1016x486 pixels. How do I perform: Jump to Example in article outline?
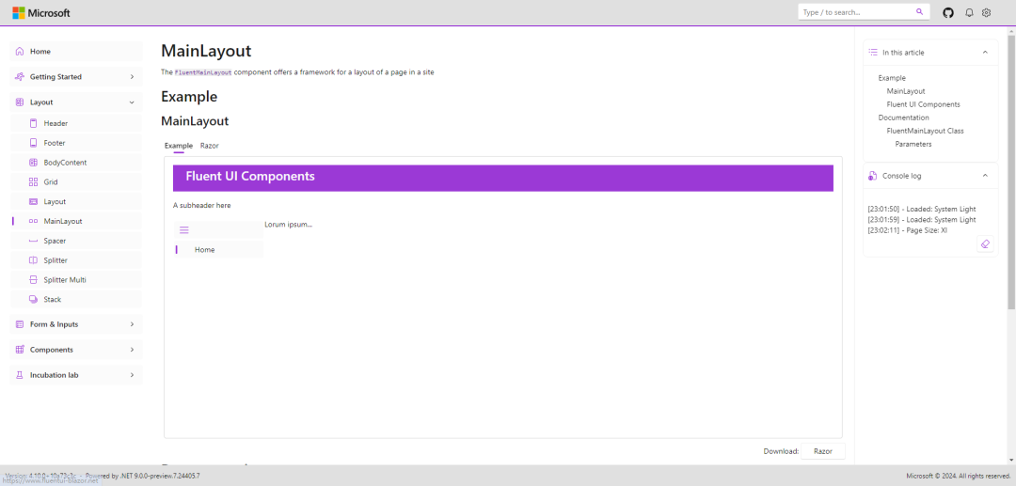(892, 78)
